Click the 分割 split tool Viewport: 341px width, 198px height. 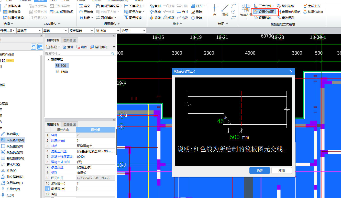click(x=183, y=18)
